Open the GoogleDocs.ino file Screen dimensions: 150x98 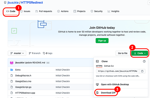point(23,81)
